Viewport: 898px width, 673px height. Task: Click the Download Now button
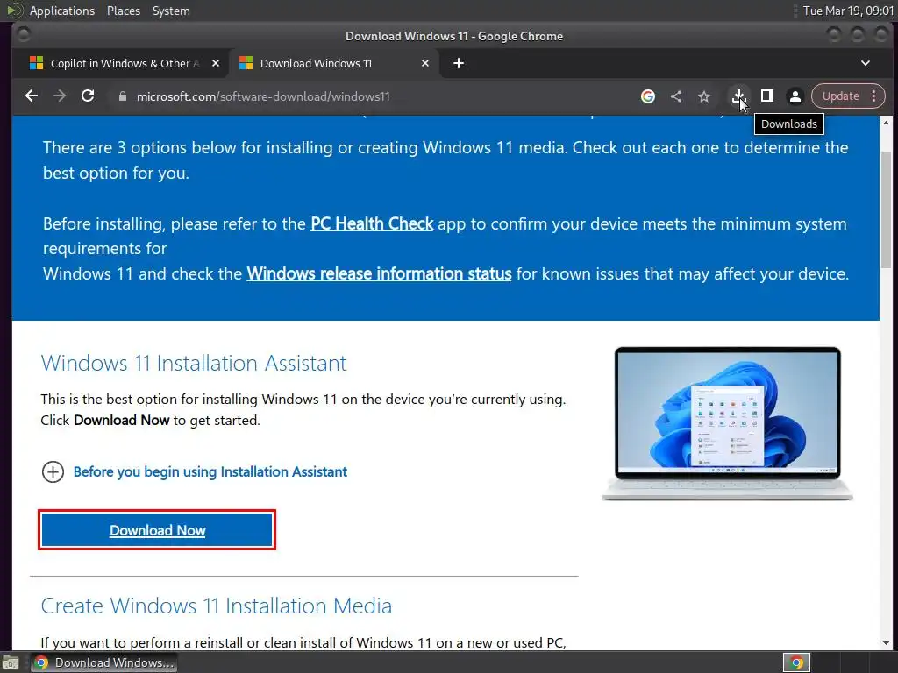coord(157,530)
